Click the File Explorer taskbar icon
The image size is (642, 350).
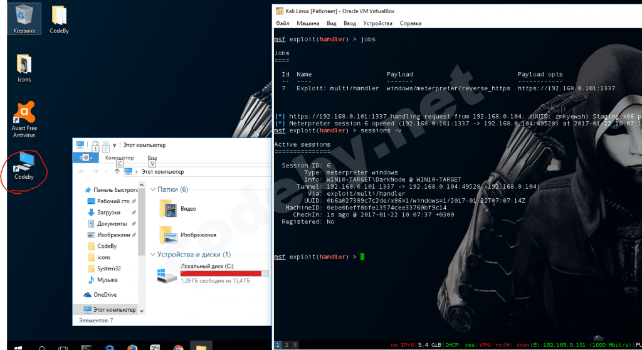[201, 347]
